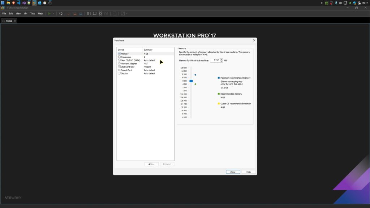
Task: Click the Close button in Hardware dialog
Action: point(233,172)
